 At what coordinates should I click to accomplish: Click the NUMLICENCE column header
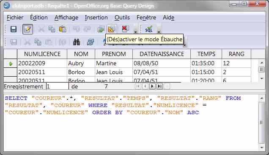pyautogui.click(x=42, y=54)
